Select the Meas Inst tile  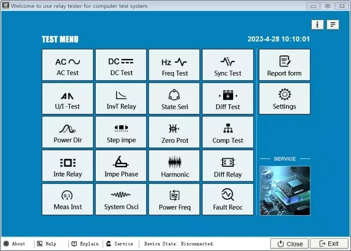point(67,200)
